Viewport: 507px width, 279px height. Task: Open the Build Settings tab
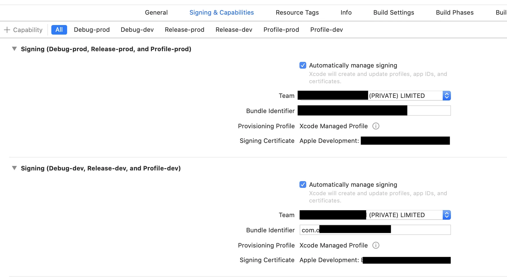click(394, 13)
